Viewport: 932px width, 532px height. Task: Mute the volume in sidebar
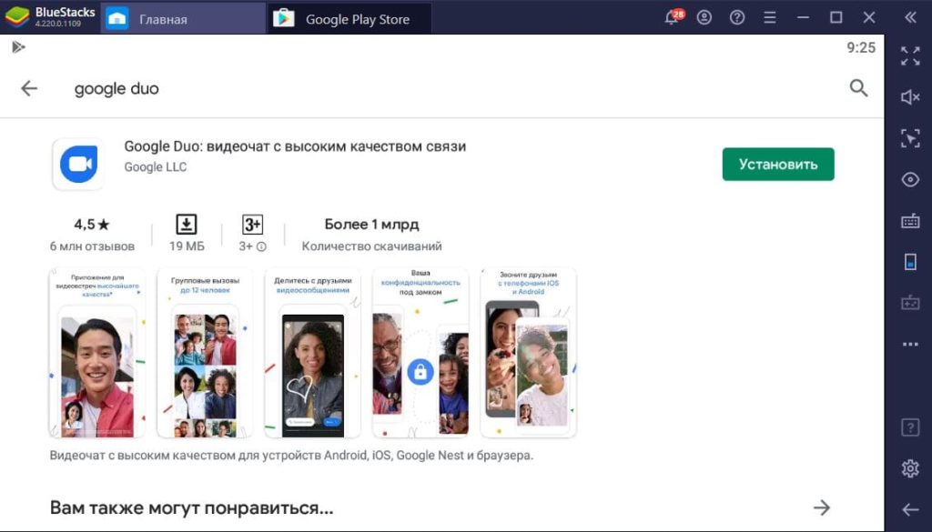pos(910,96)
